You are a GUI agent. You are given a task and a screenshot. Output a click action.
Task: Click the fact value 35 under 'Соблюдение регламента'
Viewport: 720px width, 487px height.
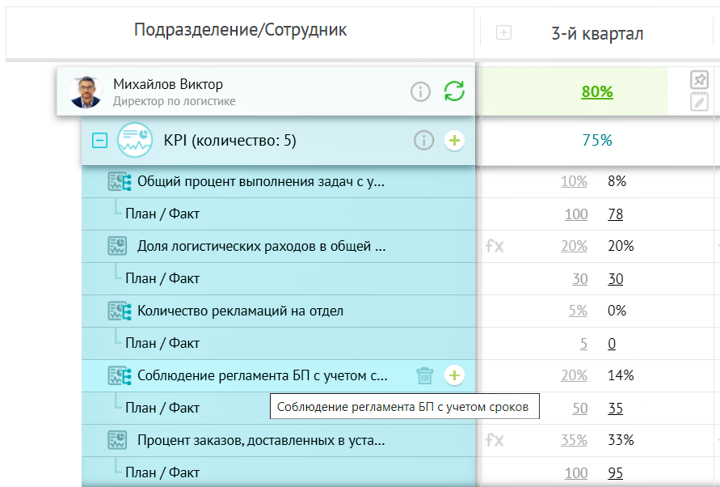[615, 409]
